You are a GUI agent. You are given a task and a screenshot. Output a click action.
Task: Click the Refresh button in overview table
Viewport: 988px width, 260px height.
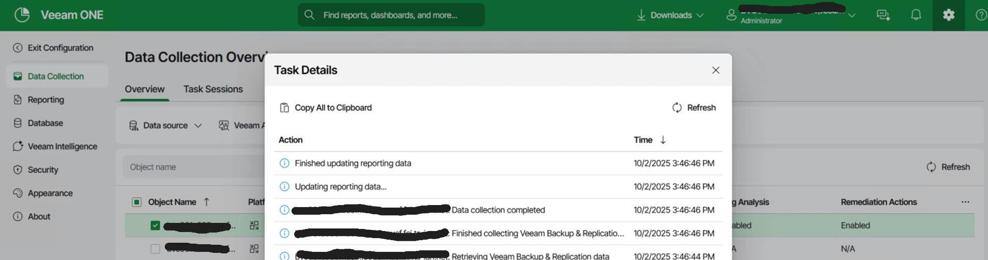tap(948, 167)
